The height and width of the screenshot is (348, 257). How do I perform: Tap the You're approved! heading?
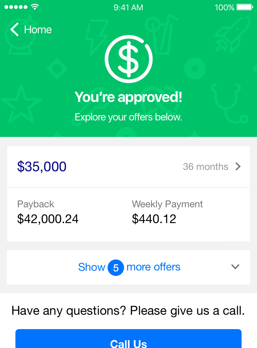click(128, 97)
